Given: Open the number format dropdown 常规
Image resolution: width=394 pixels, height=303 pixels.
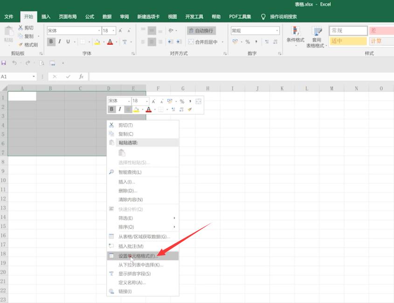Looking at the screenshot, I should click(277, 31).
